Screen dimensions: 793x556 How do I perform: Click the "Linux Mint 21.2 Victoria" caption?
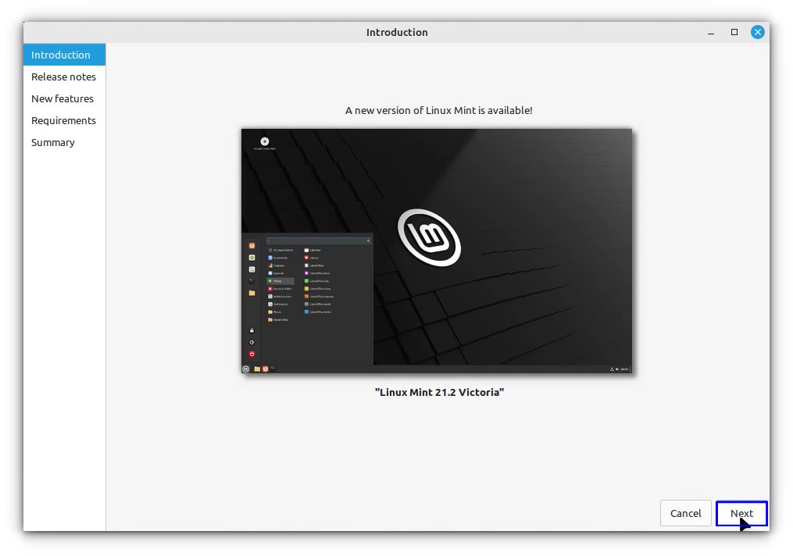440,392
